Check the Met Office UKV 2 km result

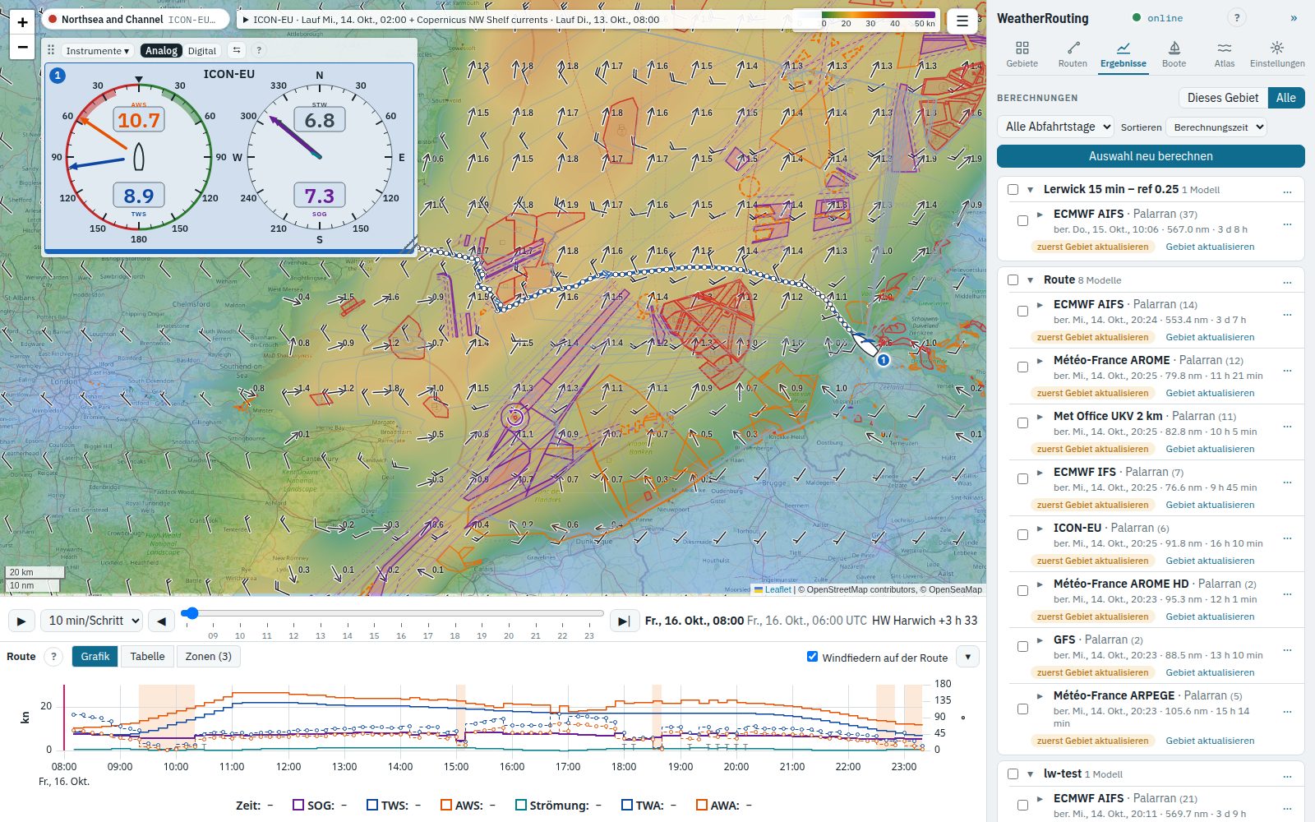(x=1022, y=423)
